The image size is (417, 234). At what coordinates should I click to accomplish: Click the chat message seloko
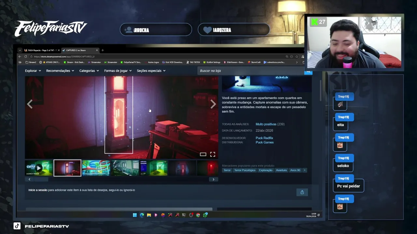pyautogui.click(x=343, y=166)
